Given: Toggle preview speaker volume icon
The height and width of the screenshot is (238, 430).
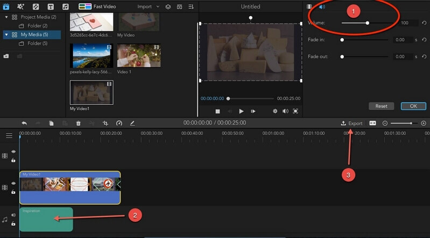Looking at the screenshot, I should (285, 111).
